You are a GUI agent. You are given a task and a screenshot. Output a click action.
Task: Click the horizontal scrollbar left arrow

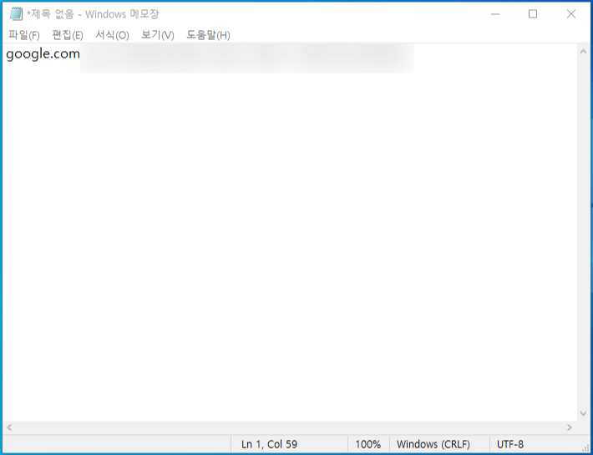9,427
